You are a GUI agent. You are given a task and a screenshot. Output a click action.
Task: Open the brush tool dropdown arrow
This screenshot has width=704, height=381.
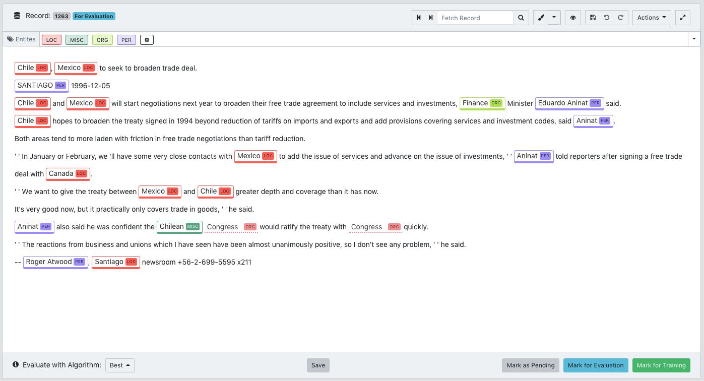[553, 17]
